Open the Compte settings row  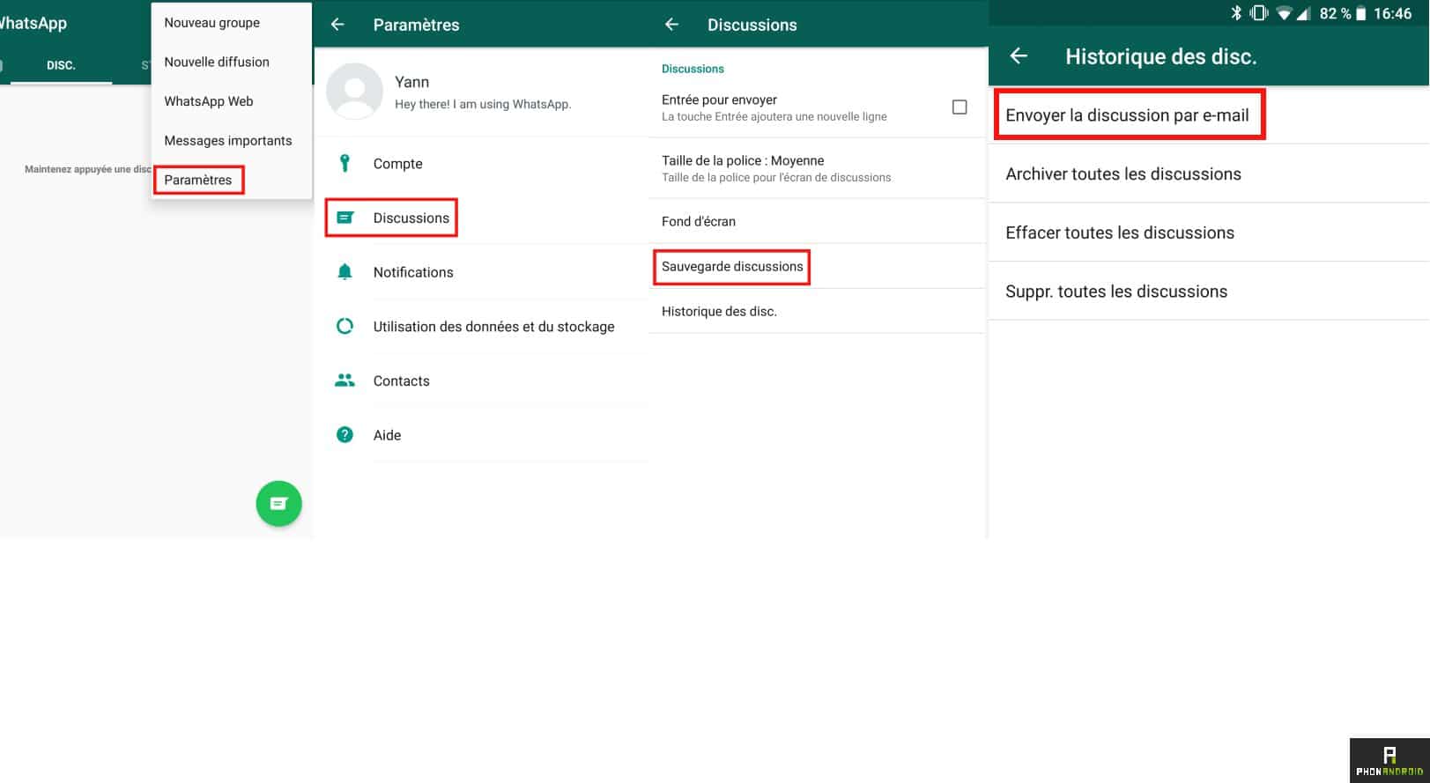481,163
